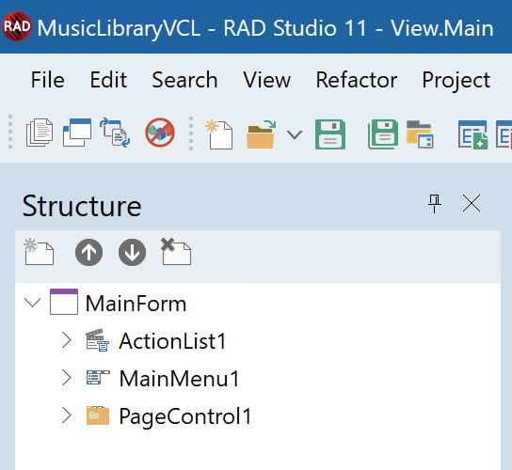Pin the Structure panel
The width and height of the screenshot is (512, 470).
tap(435, 204)
